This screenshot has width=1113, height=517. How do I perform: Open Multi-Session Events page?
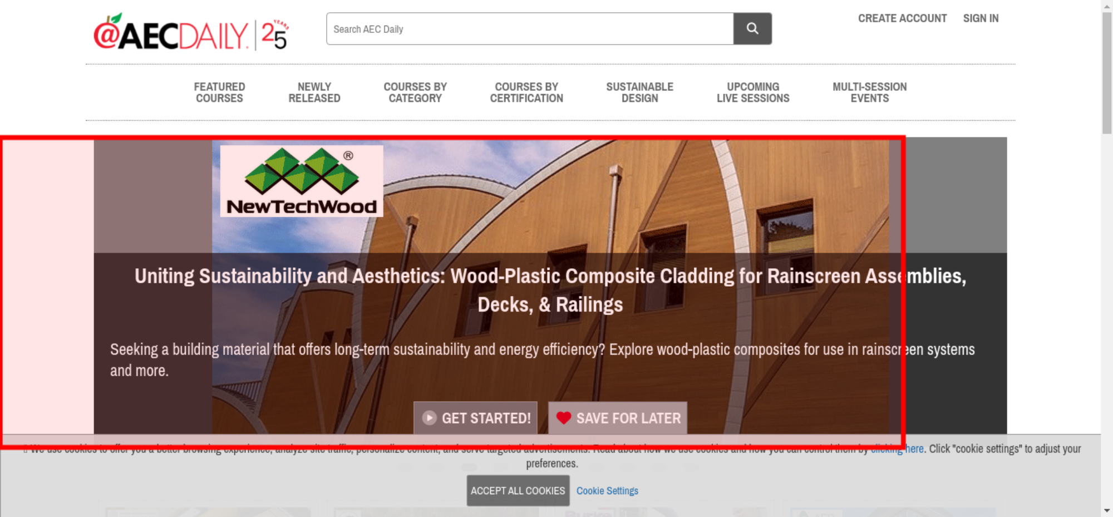(x=870, y=92)
